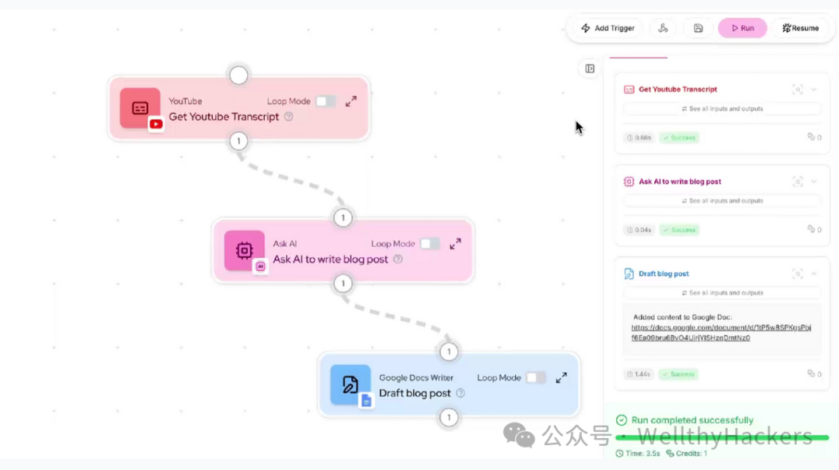Collapse the Draft blog post result card chevron

(814, 273)
